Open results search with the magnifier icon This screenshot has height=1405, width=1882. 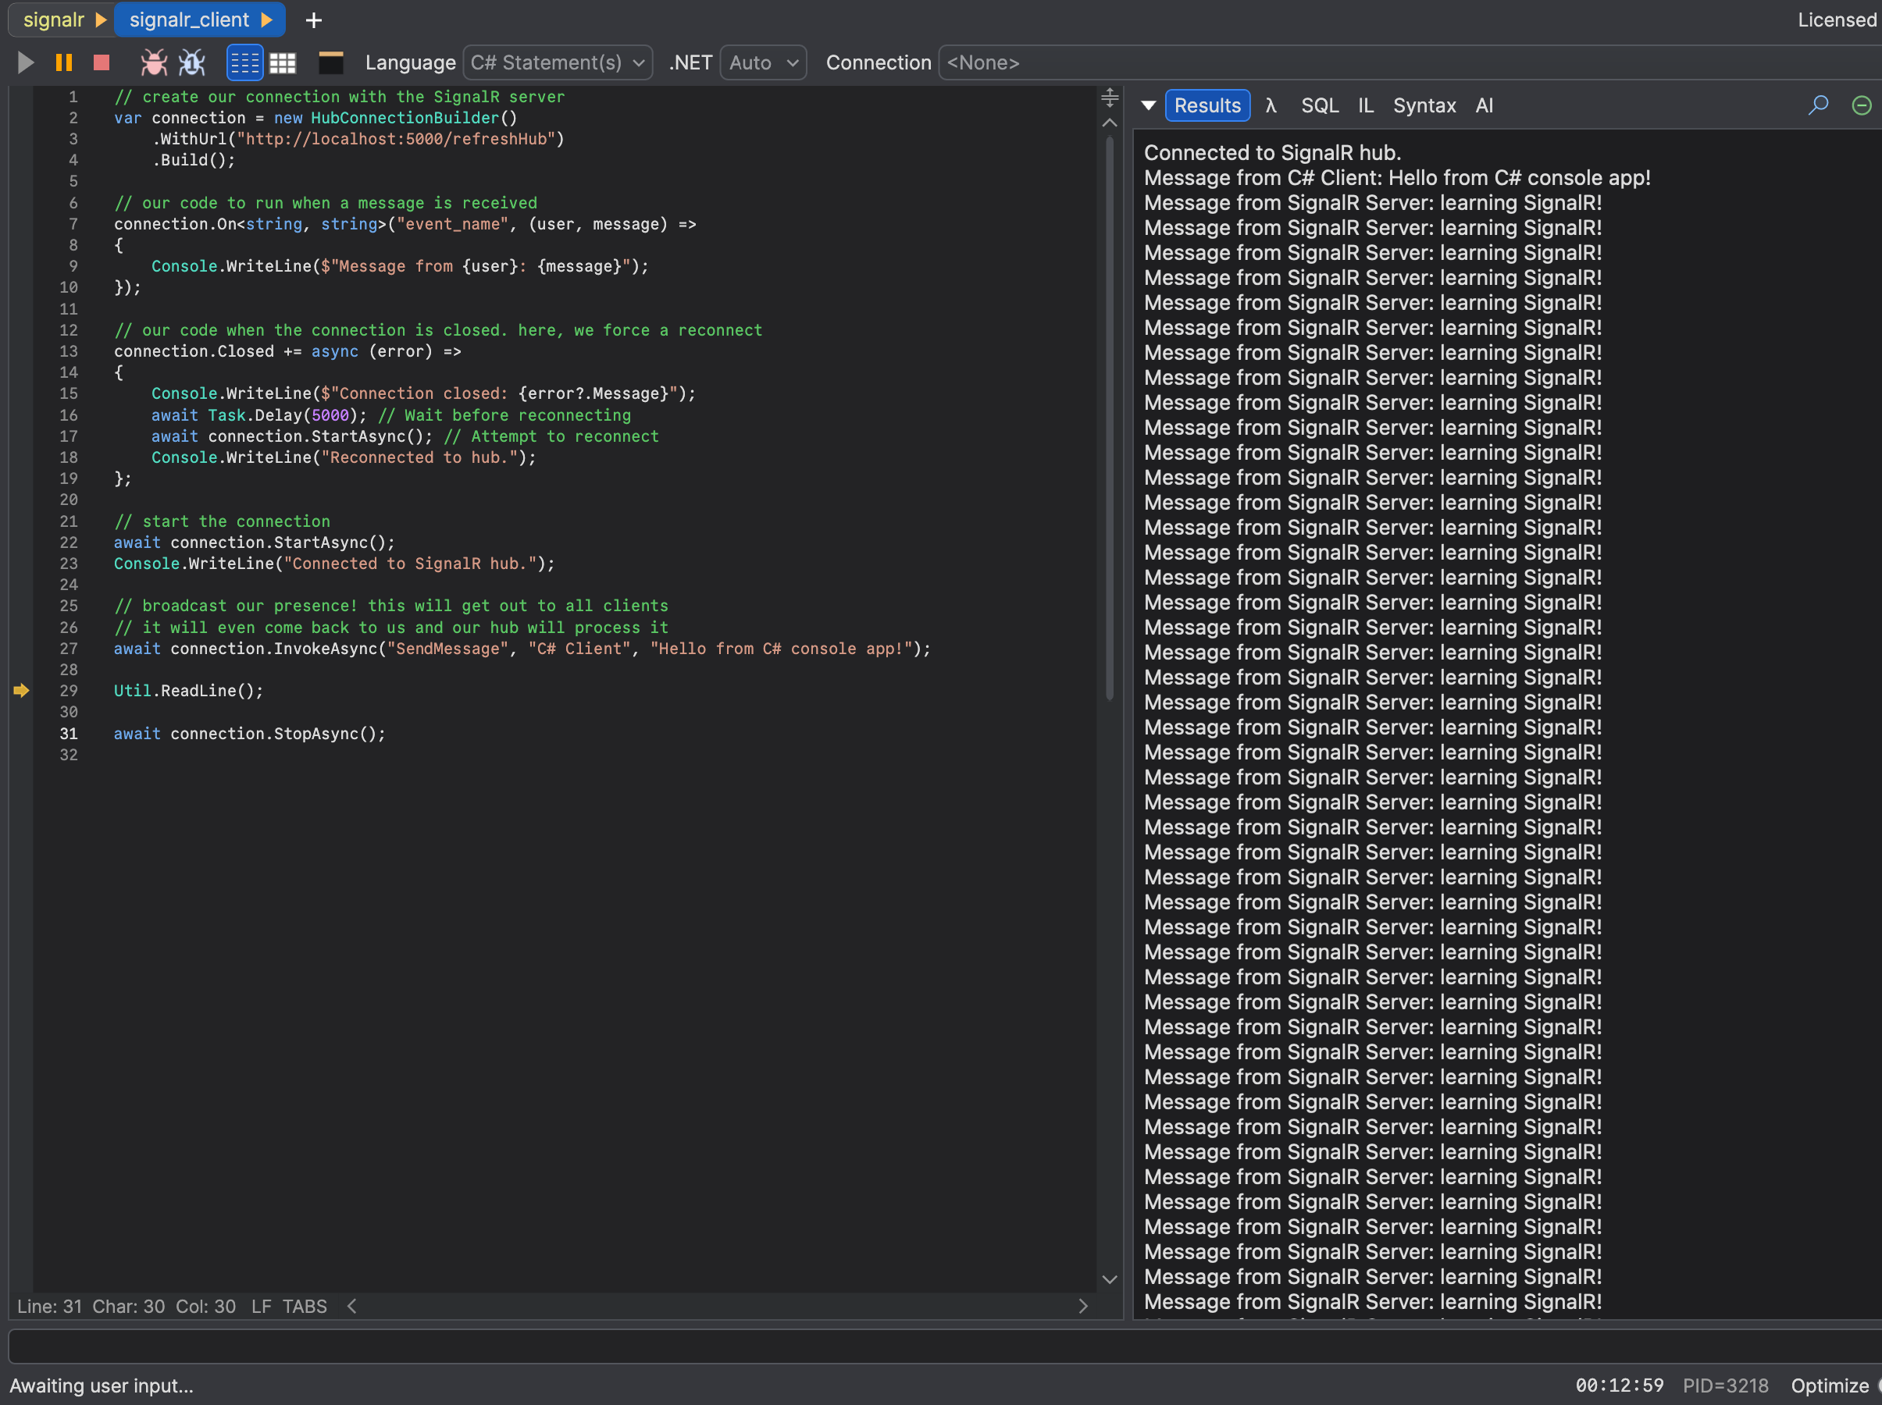pos(1818,105)
